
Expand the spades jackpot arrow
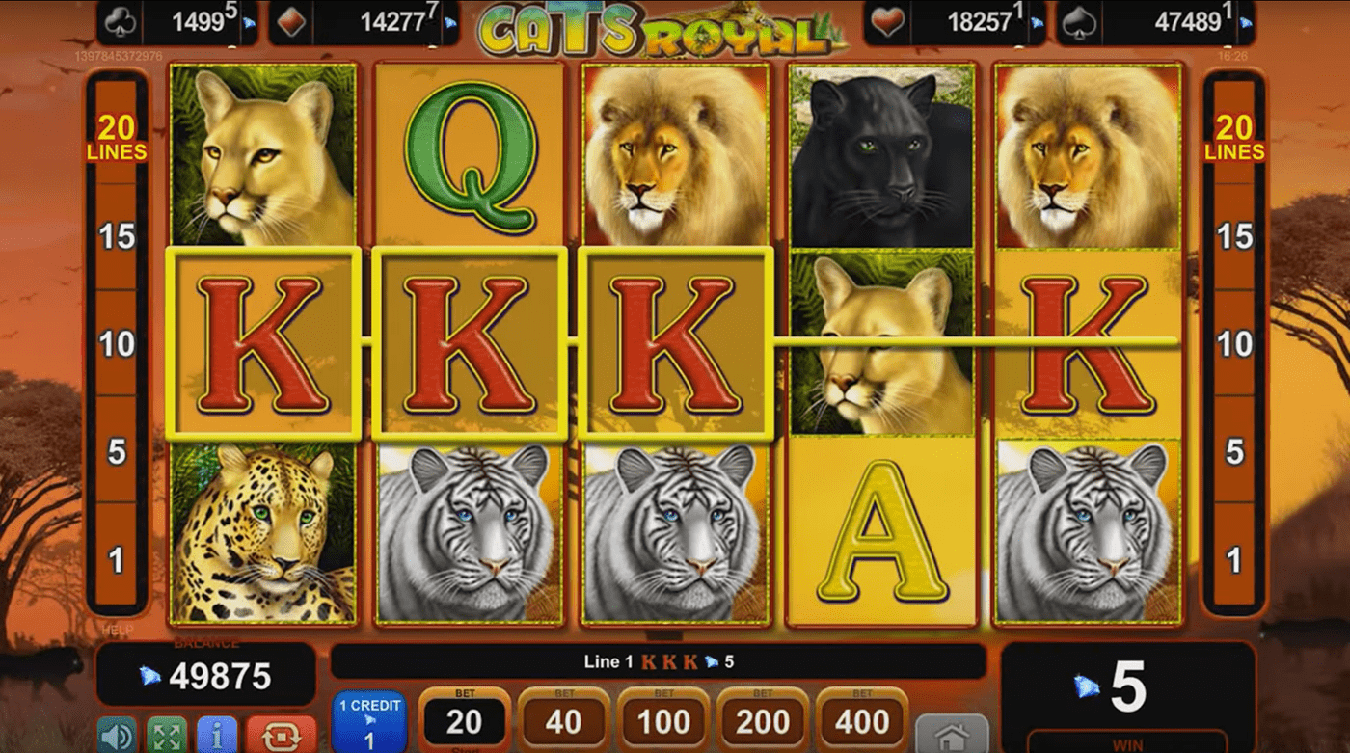[1247, 22]
